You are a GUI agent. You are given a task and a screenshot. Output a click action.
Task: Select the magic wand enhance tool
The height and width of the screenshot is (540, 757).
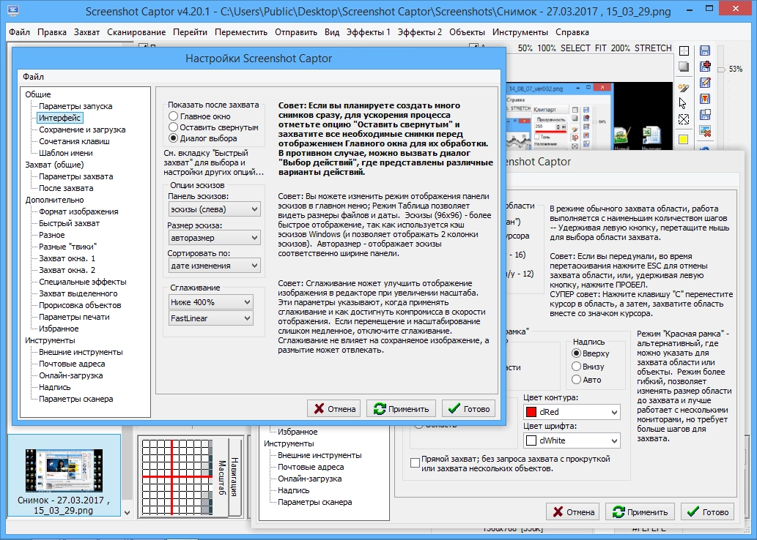click(684, 88)
